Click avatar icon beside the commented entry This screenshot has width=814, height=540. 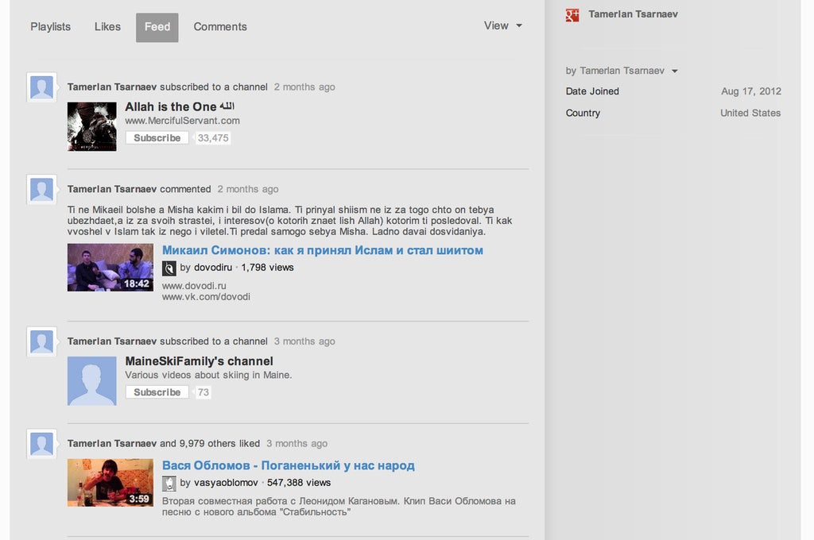(x=41, y=190)
